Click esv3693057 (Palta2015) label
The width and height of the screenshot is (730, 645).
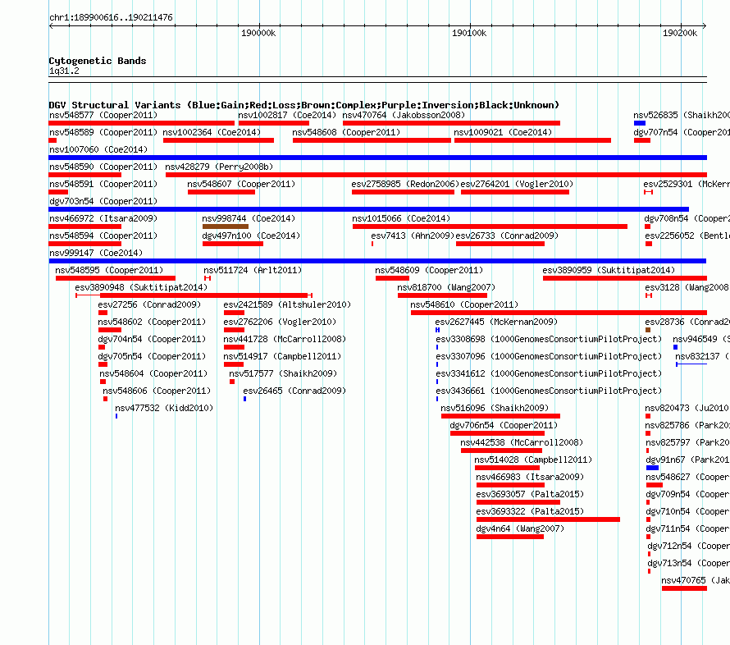530,494
